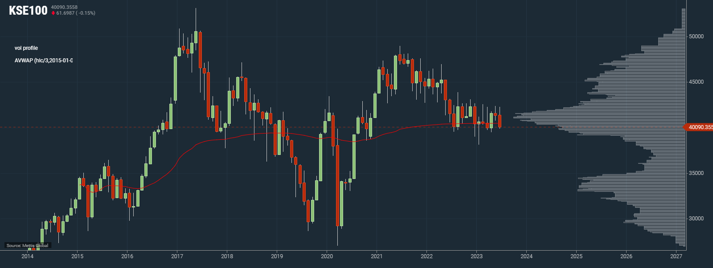Click the 2022 label on the time axis
This screenshot has width=713, height=268.
[427, 256]
